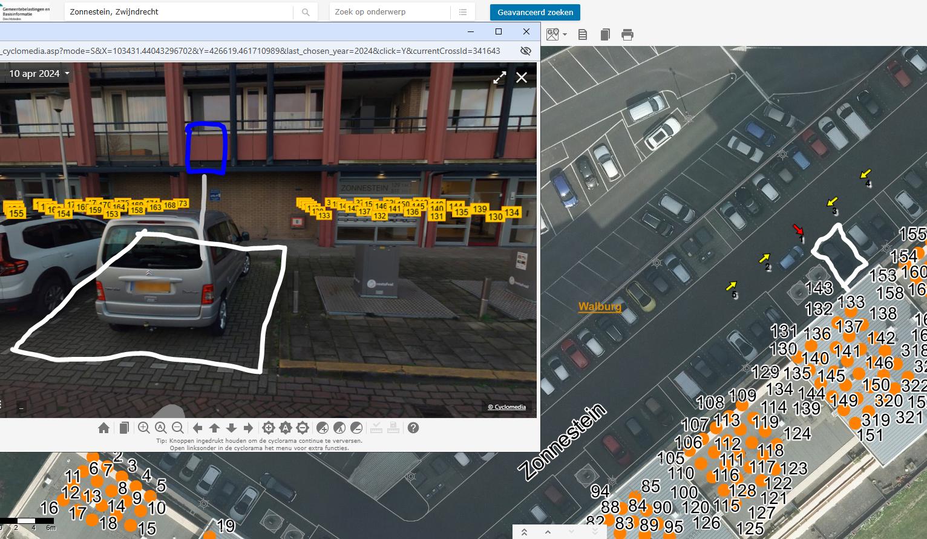Click the 'Zoek op onderwerp' search field
This screenshot has width=927, height=539.
point(390,12)
